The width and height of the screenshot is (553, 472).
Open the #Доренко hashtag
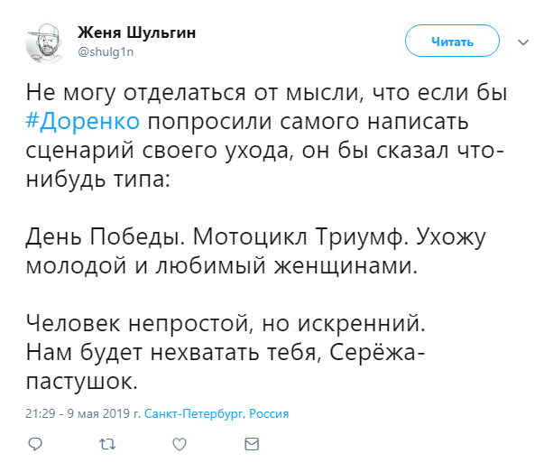pyautogui.click(x=83, y=122)
